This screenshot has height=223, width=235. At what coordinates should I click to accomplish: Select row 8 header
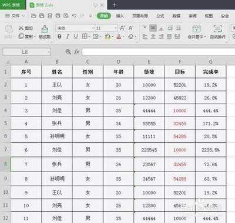click(5, 164)
